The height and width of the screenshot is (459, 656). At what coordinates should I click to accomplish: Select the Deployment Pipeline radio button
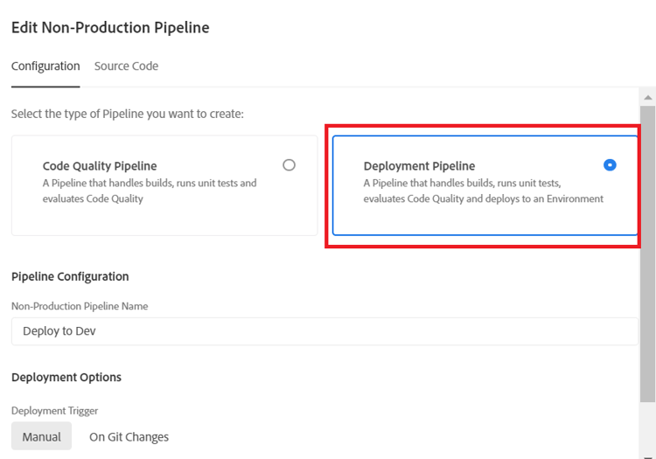point(610,164)
